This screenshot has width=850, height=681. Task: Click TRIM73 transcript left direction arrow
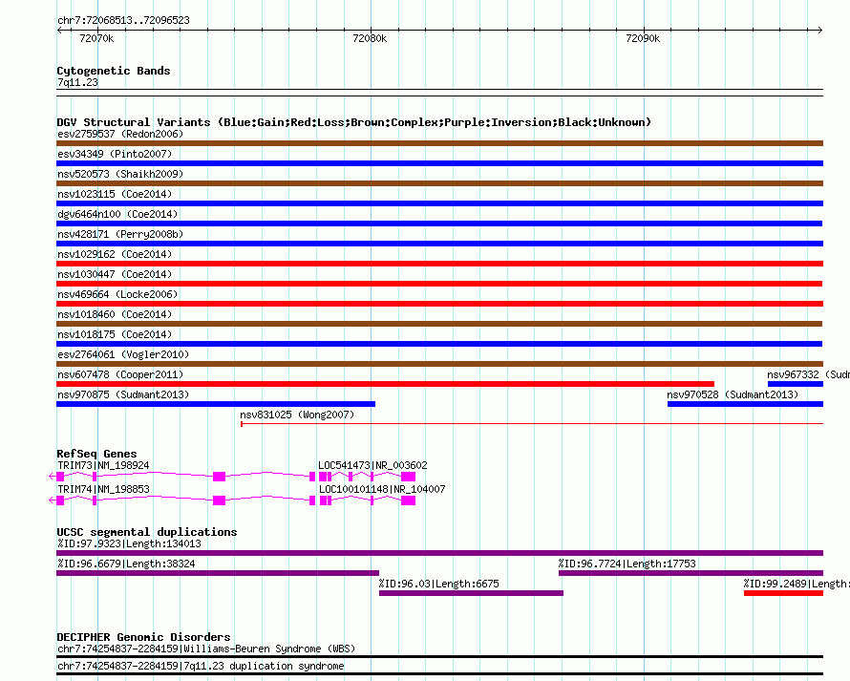[x=52, y=477]
